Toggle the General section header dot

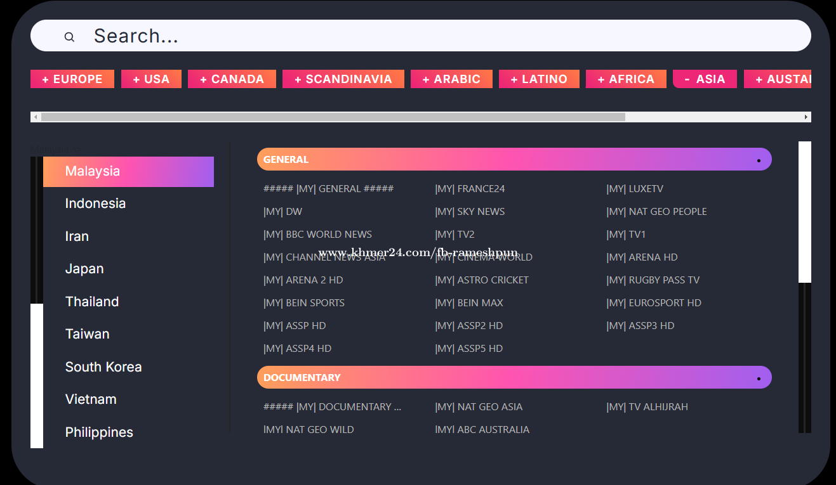[x=759, y=160]
